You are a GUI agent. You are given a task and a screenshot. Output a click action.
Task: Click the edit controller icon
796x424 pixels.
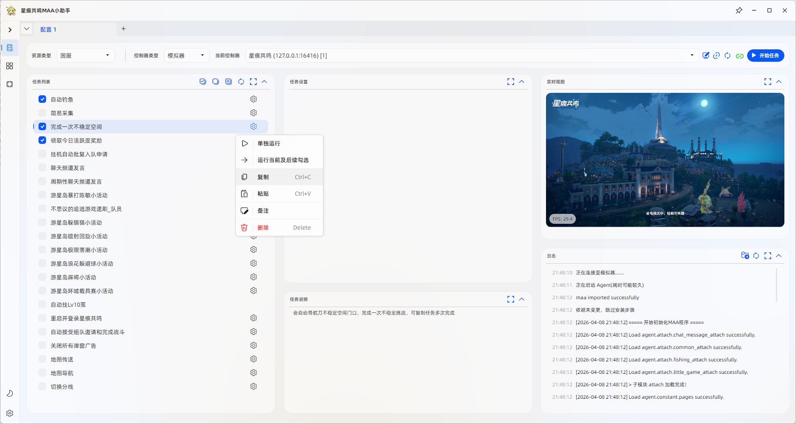(706, 56)
